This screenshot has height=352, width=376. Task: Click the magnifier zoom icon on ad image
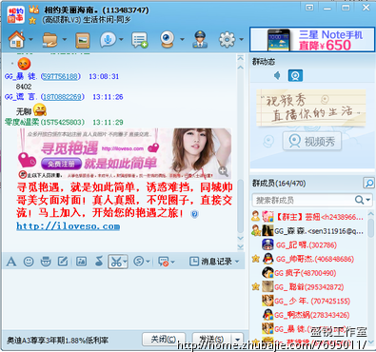(x=224, y=171)
